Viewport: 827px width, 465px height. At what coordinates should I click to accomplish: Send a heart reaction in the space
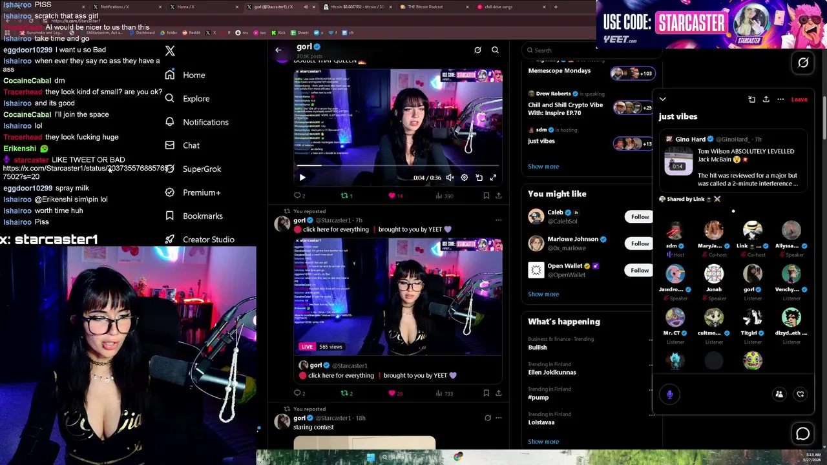800,394
